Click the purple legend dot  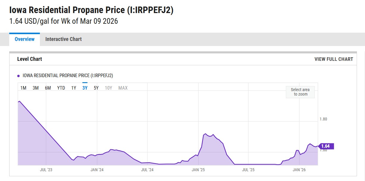[x=18, y=76]
